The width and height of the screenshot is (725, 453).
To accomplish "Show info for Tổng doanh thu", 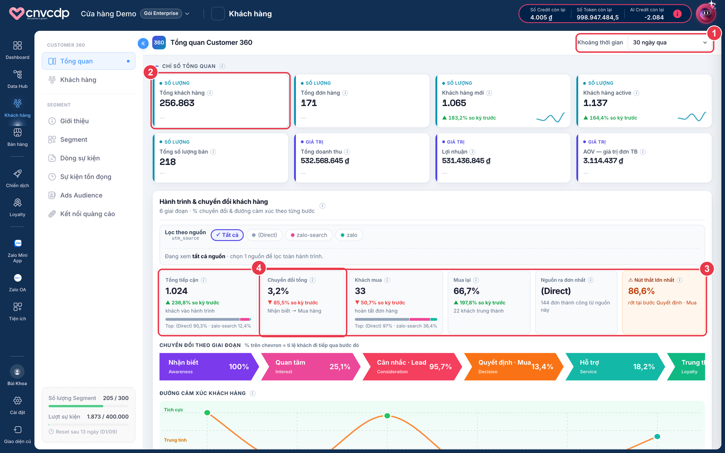I will coord(347,152).
